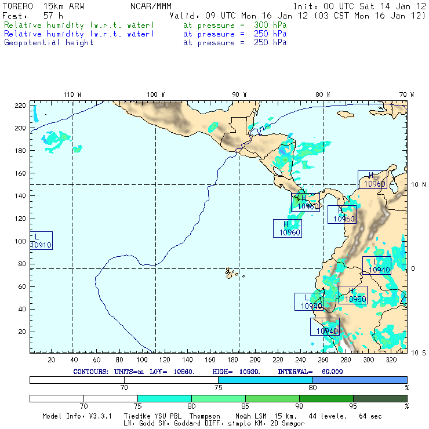Click the 'L 10910' low-pressure box
The image size is (429, 429).
(x=41, y=241)
